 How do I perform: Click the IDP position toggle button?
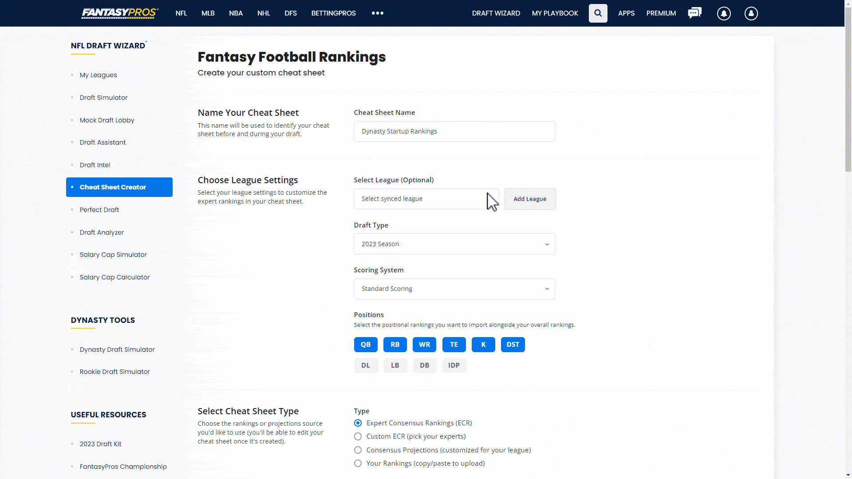(454, 365)
